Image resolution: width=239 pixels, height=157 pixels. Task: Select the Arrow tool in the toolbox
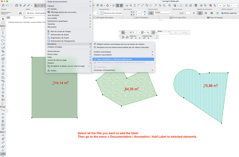(x=3, y=19)
